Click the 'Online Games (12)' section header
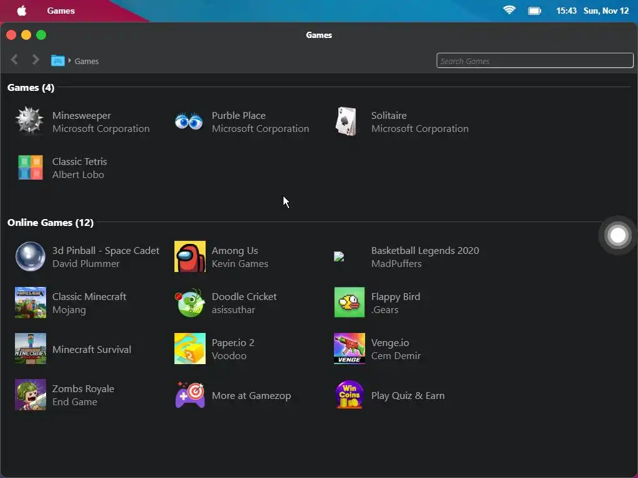 click(50, 223)
